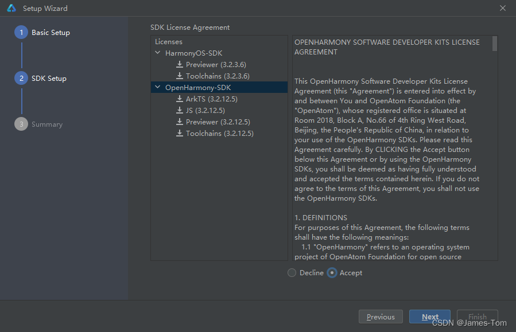This screenshot has height=332, width=516.
Task: Click the step 2 SDK Setup circle
Action: coord(21,78)
